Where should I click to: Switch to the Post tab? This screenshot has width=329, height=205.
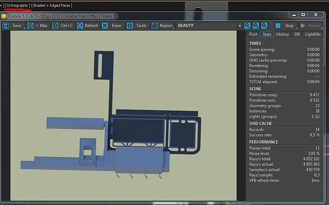253,34
